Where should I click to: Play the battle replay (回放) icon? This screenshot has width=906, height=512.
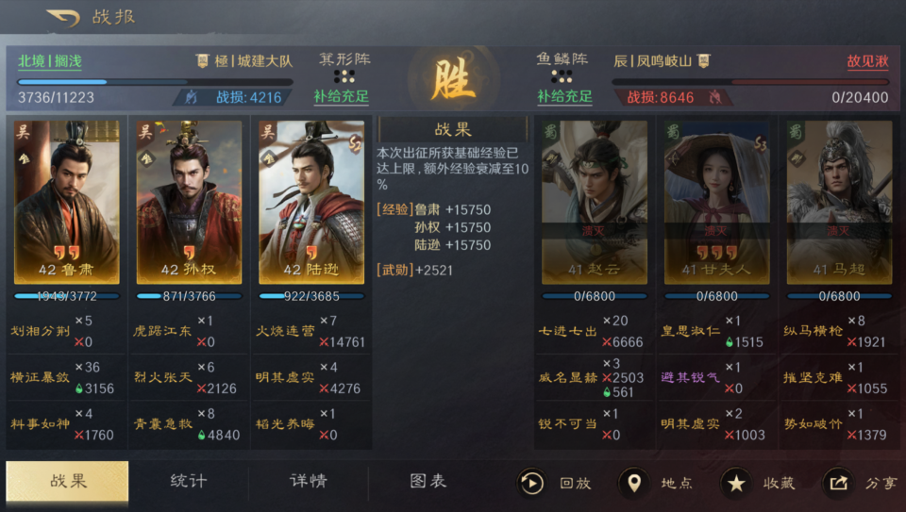(531, 483)
